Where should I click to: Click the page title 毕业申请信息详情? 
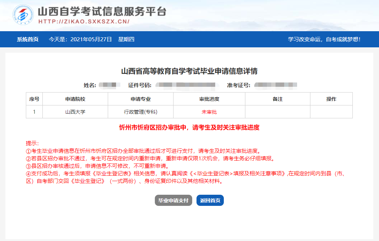tap(189, 71)
